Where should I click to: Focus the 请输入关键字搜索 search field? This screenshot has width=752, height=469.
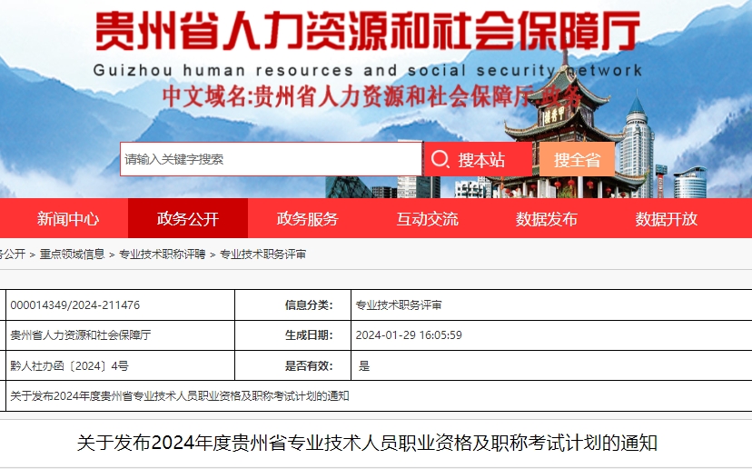[x=271, y=159]
